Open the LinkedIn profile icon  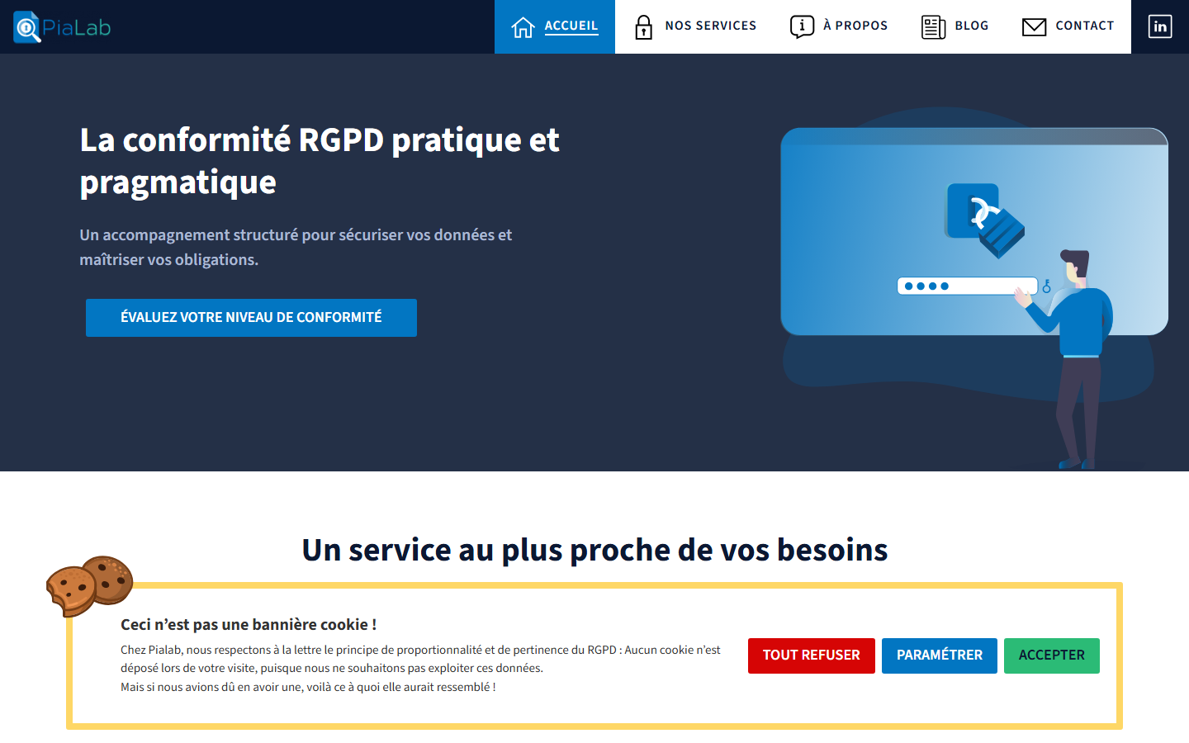pyautogui.click(x=1160, y=26)
